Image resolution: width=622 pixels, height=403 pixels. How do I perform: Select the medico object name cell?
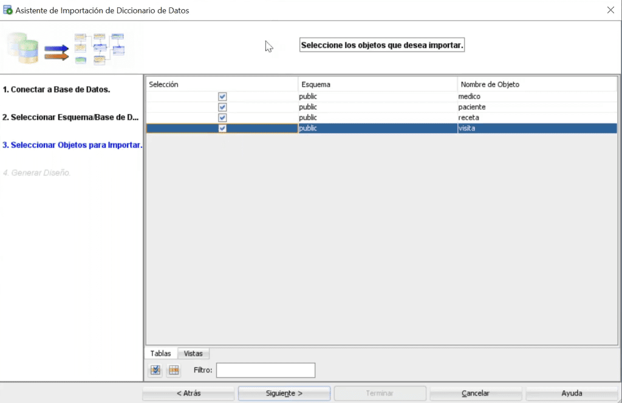pos(537,97)
